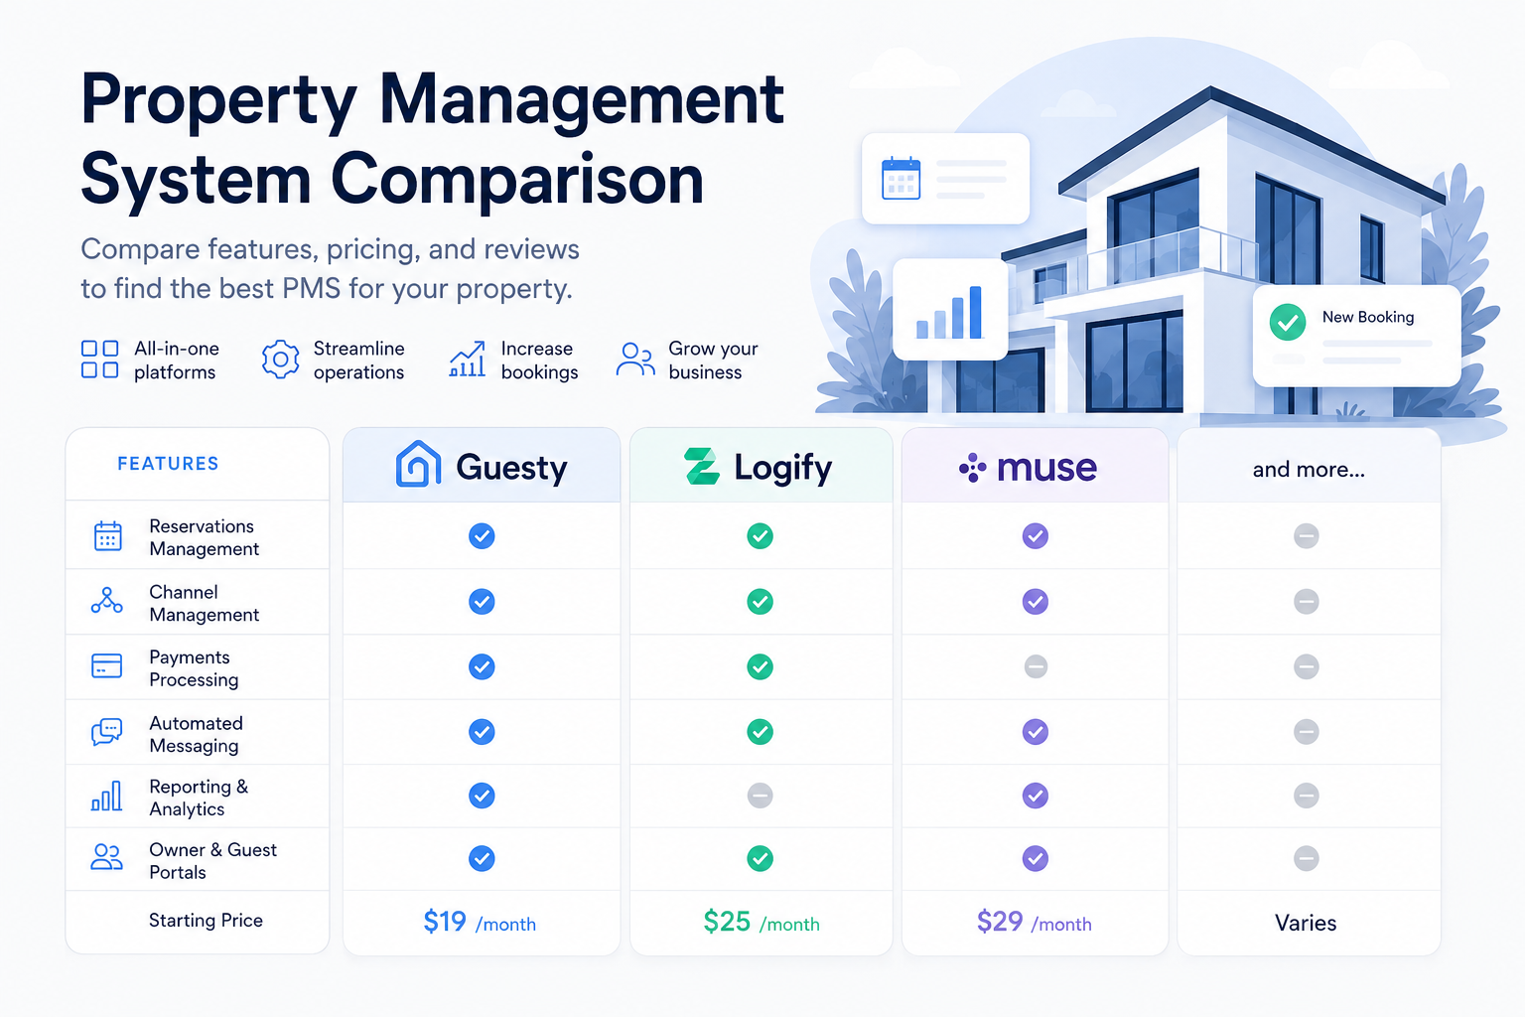Select the muse column header
Image resolution: width=1525 pixels, height=1017 pixels.
coord(1036,466)
